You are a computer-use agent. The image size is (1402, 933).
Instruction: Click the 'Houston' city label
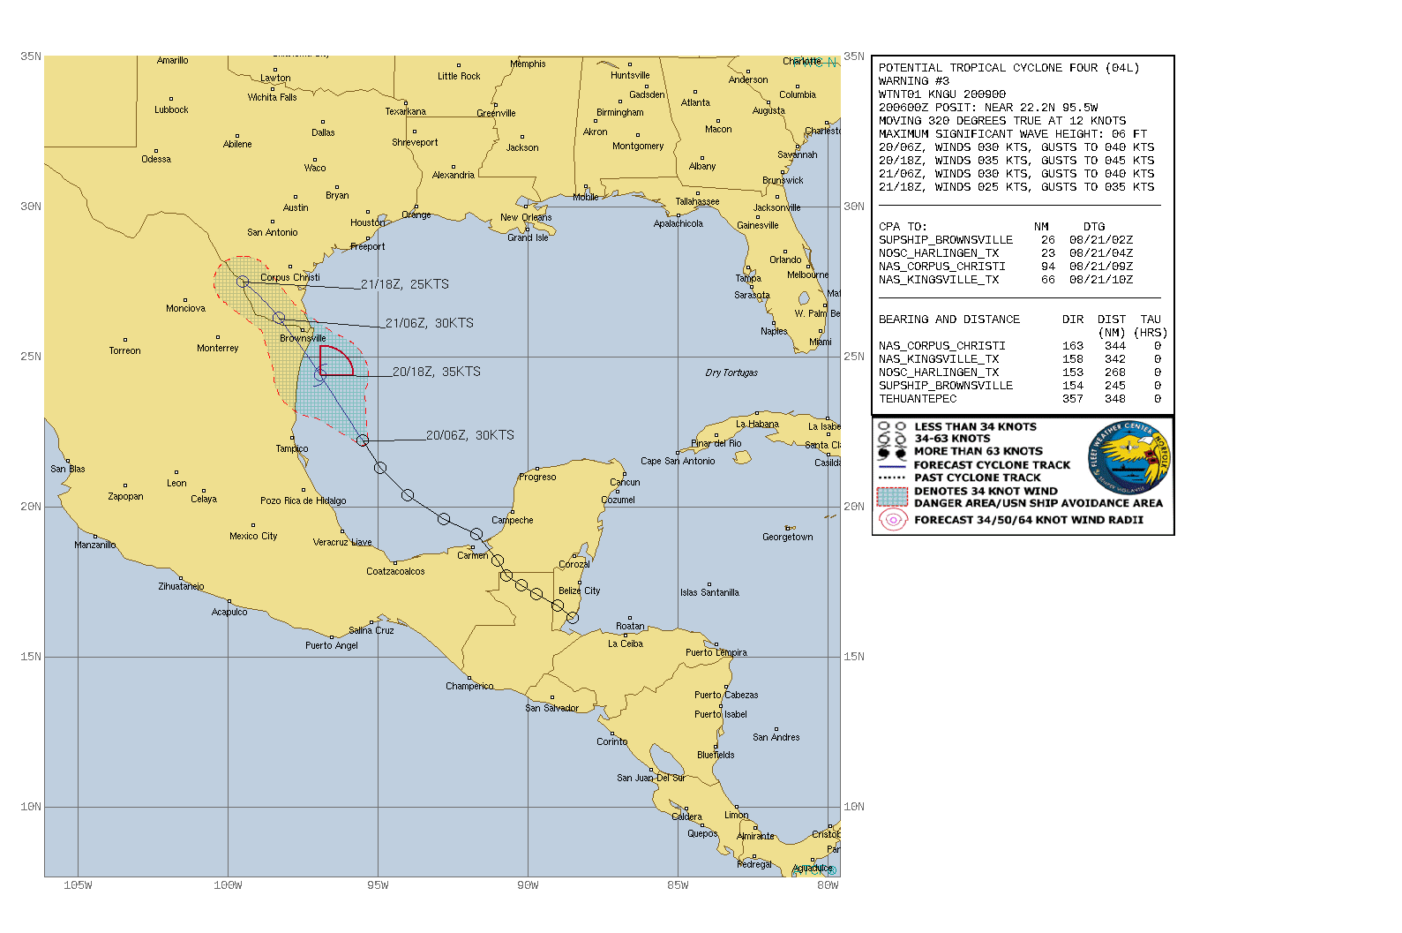coord(367,222)
